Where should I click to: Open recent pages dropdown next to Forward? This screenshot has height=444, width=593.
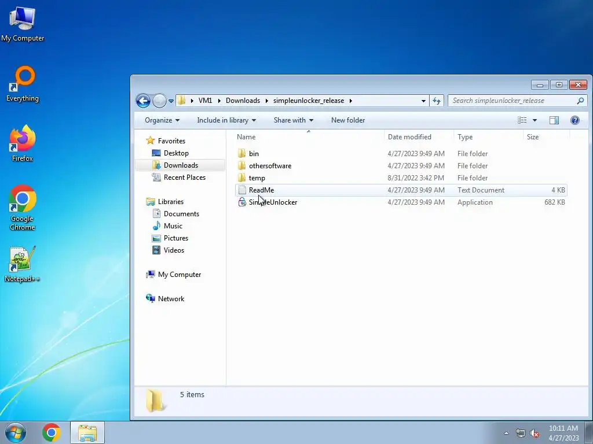(171, 101)
